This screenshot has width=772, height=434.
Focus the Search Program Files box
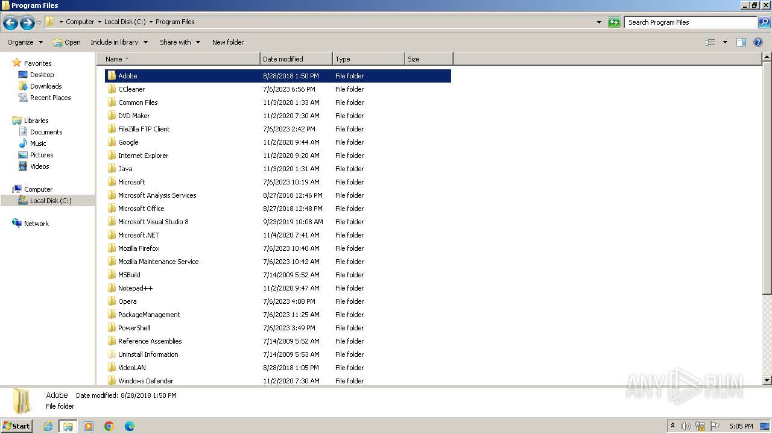pos(691,22)
